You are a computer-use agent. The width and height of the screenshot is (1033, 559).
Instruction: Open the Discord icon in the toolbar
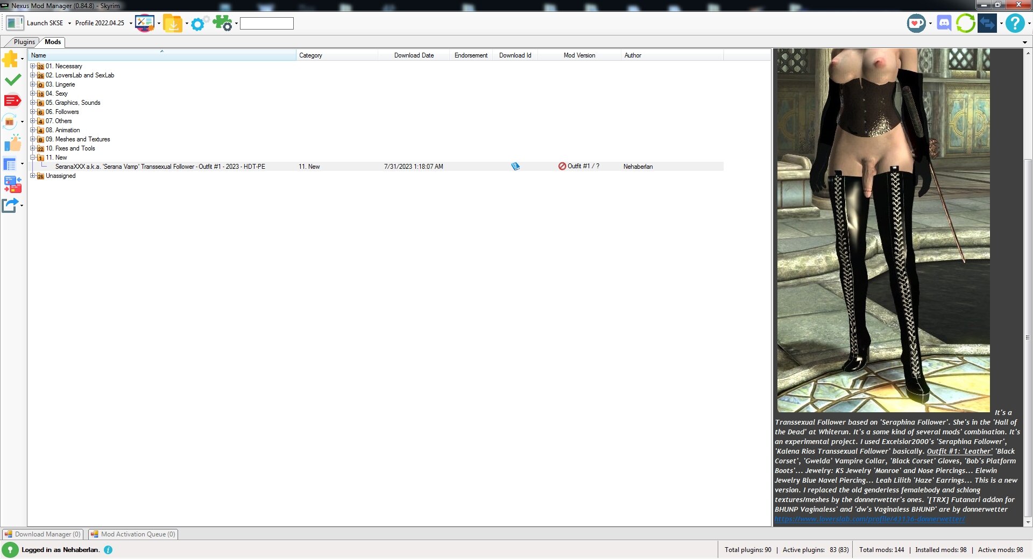click(944, 23)
